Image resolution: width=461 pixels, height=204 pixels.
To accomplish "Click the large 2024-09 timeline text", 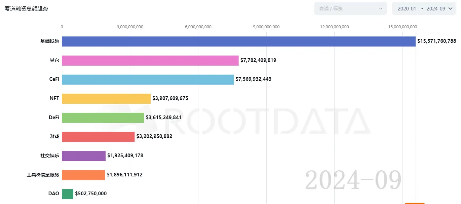I will [353, 180].
